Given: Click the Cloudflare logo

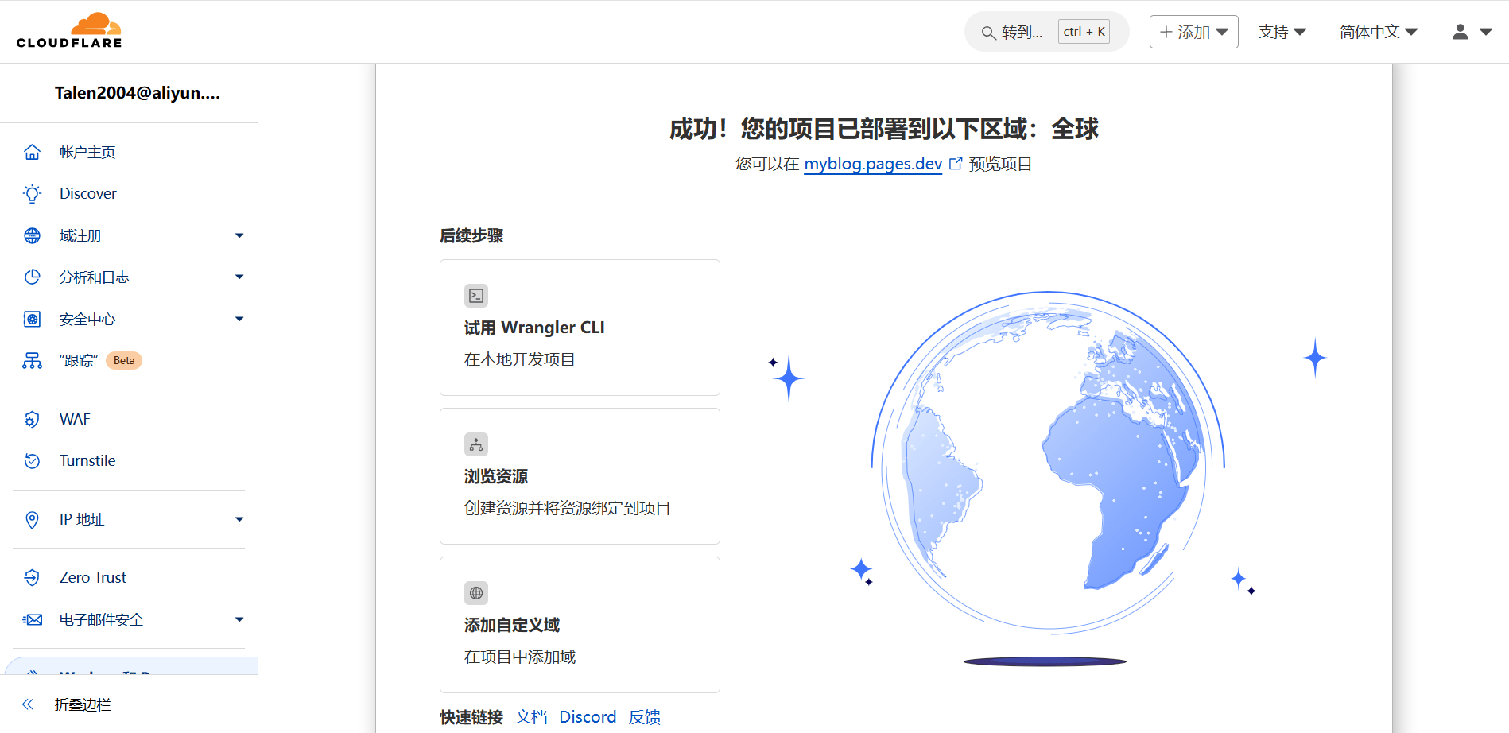Looking at the screenshot, I should tap(69, 31).
